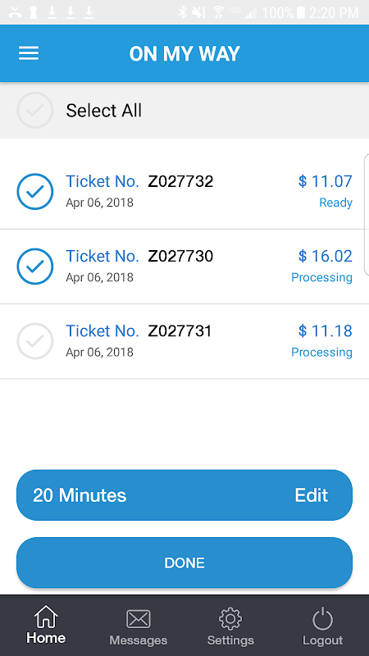Toggle the Select All checkbox
This screenshot has width=369, height=656.
click(35, 110)
